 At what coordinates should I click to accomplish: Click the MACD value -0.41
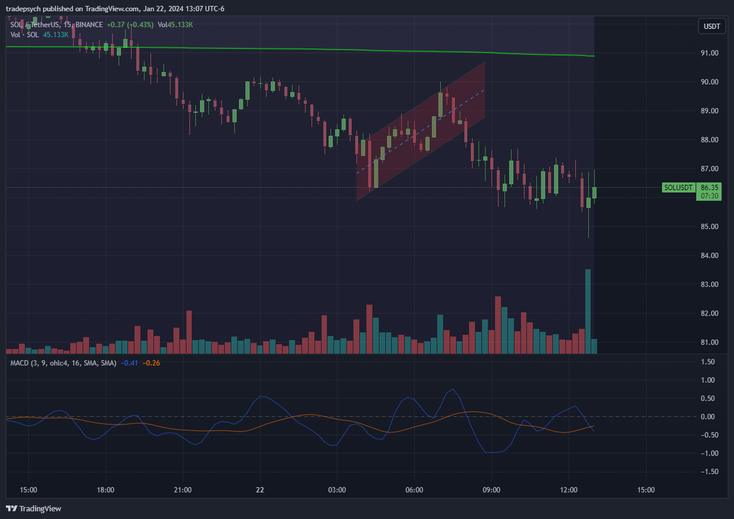point(129,363)
